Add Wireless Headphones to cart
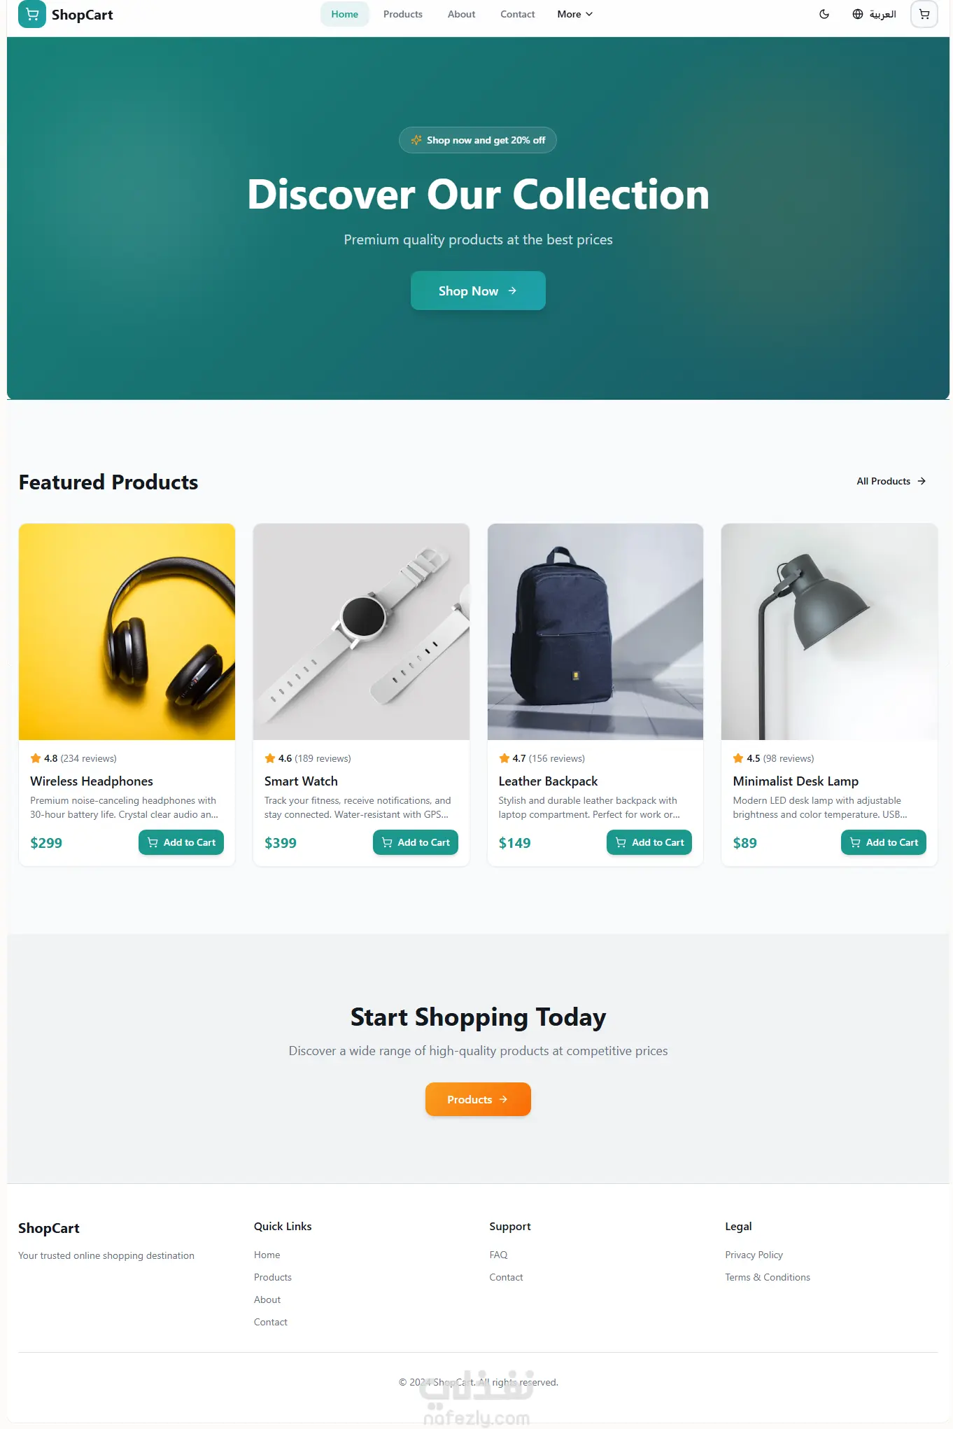The width and height of the screenshot is (953, 1429). click(181, 842)
